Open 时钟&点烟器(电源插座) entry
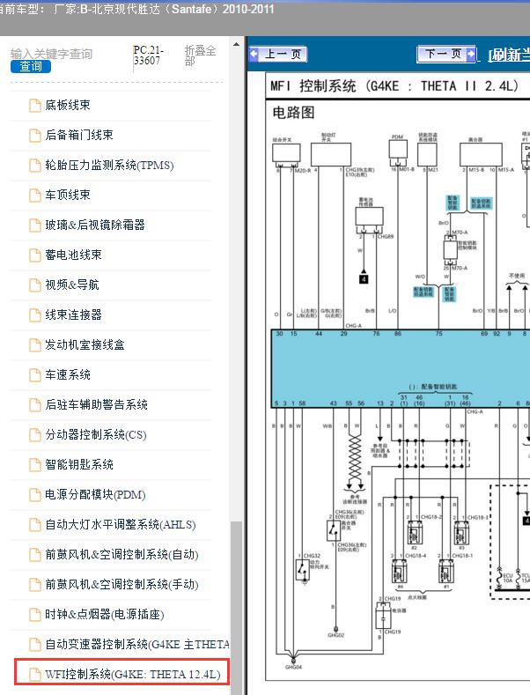Viewport: 530px width, 695px height. click(x=105, y=614)
